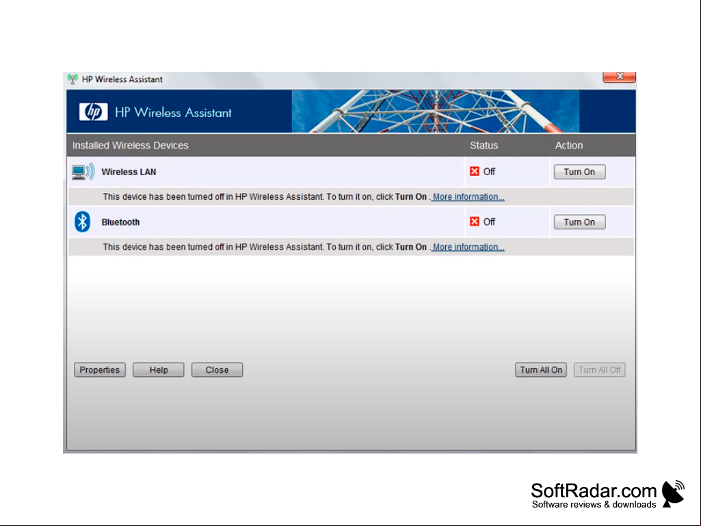Open the Help window
701x526 pixels.
click(x=158, y=370)
